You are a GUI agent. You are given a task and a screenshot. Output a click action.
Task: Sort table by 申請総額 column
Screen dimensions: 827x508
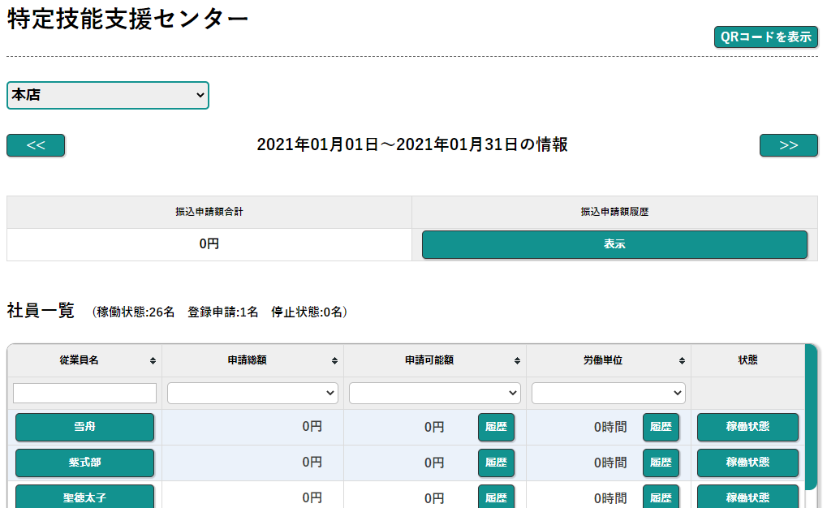[252, 360]
